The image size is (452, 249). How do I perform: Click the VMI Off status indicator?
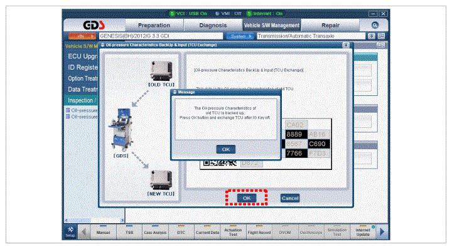[x=228, y=14]
